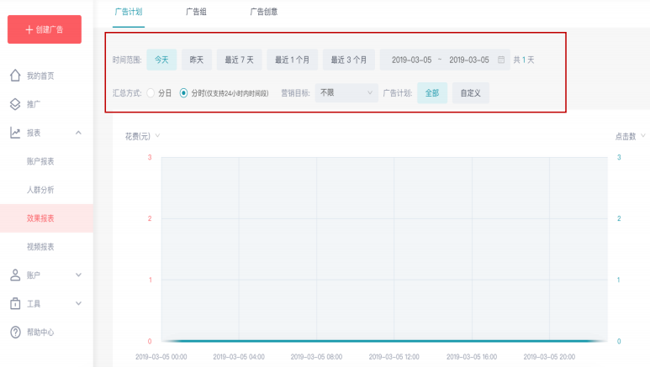Click the start date 2019-03-05 field

point(412,60)
